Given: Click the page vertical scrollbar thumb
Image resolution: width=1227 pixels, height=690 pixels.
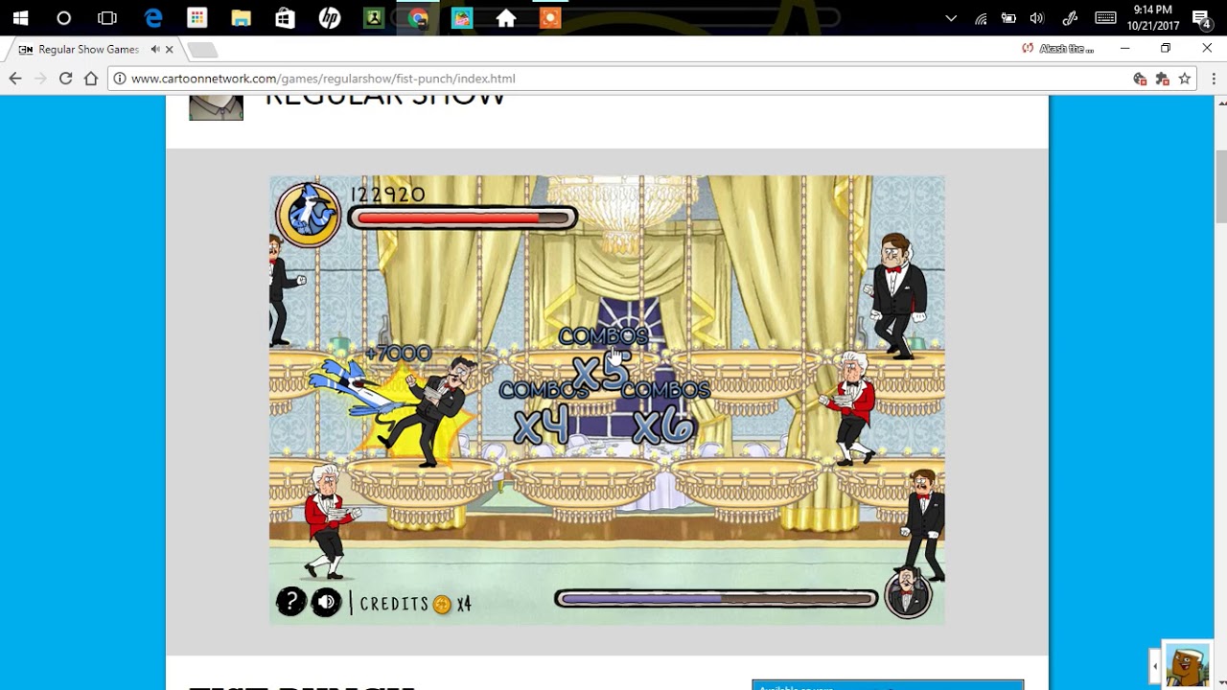Looking at the screenshot, I should coord(1220,188).
